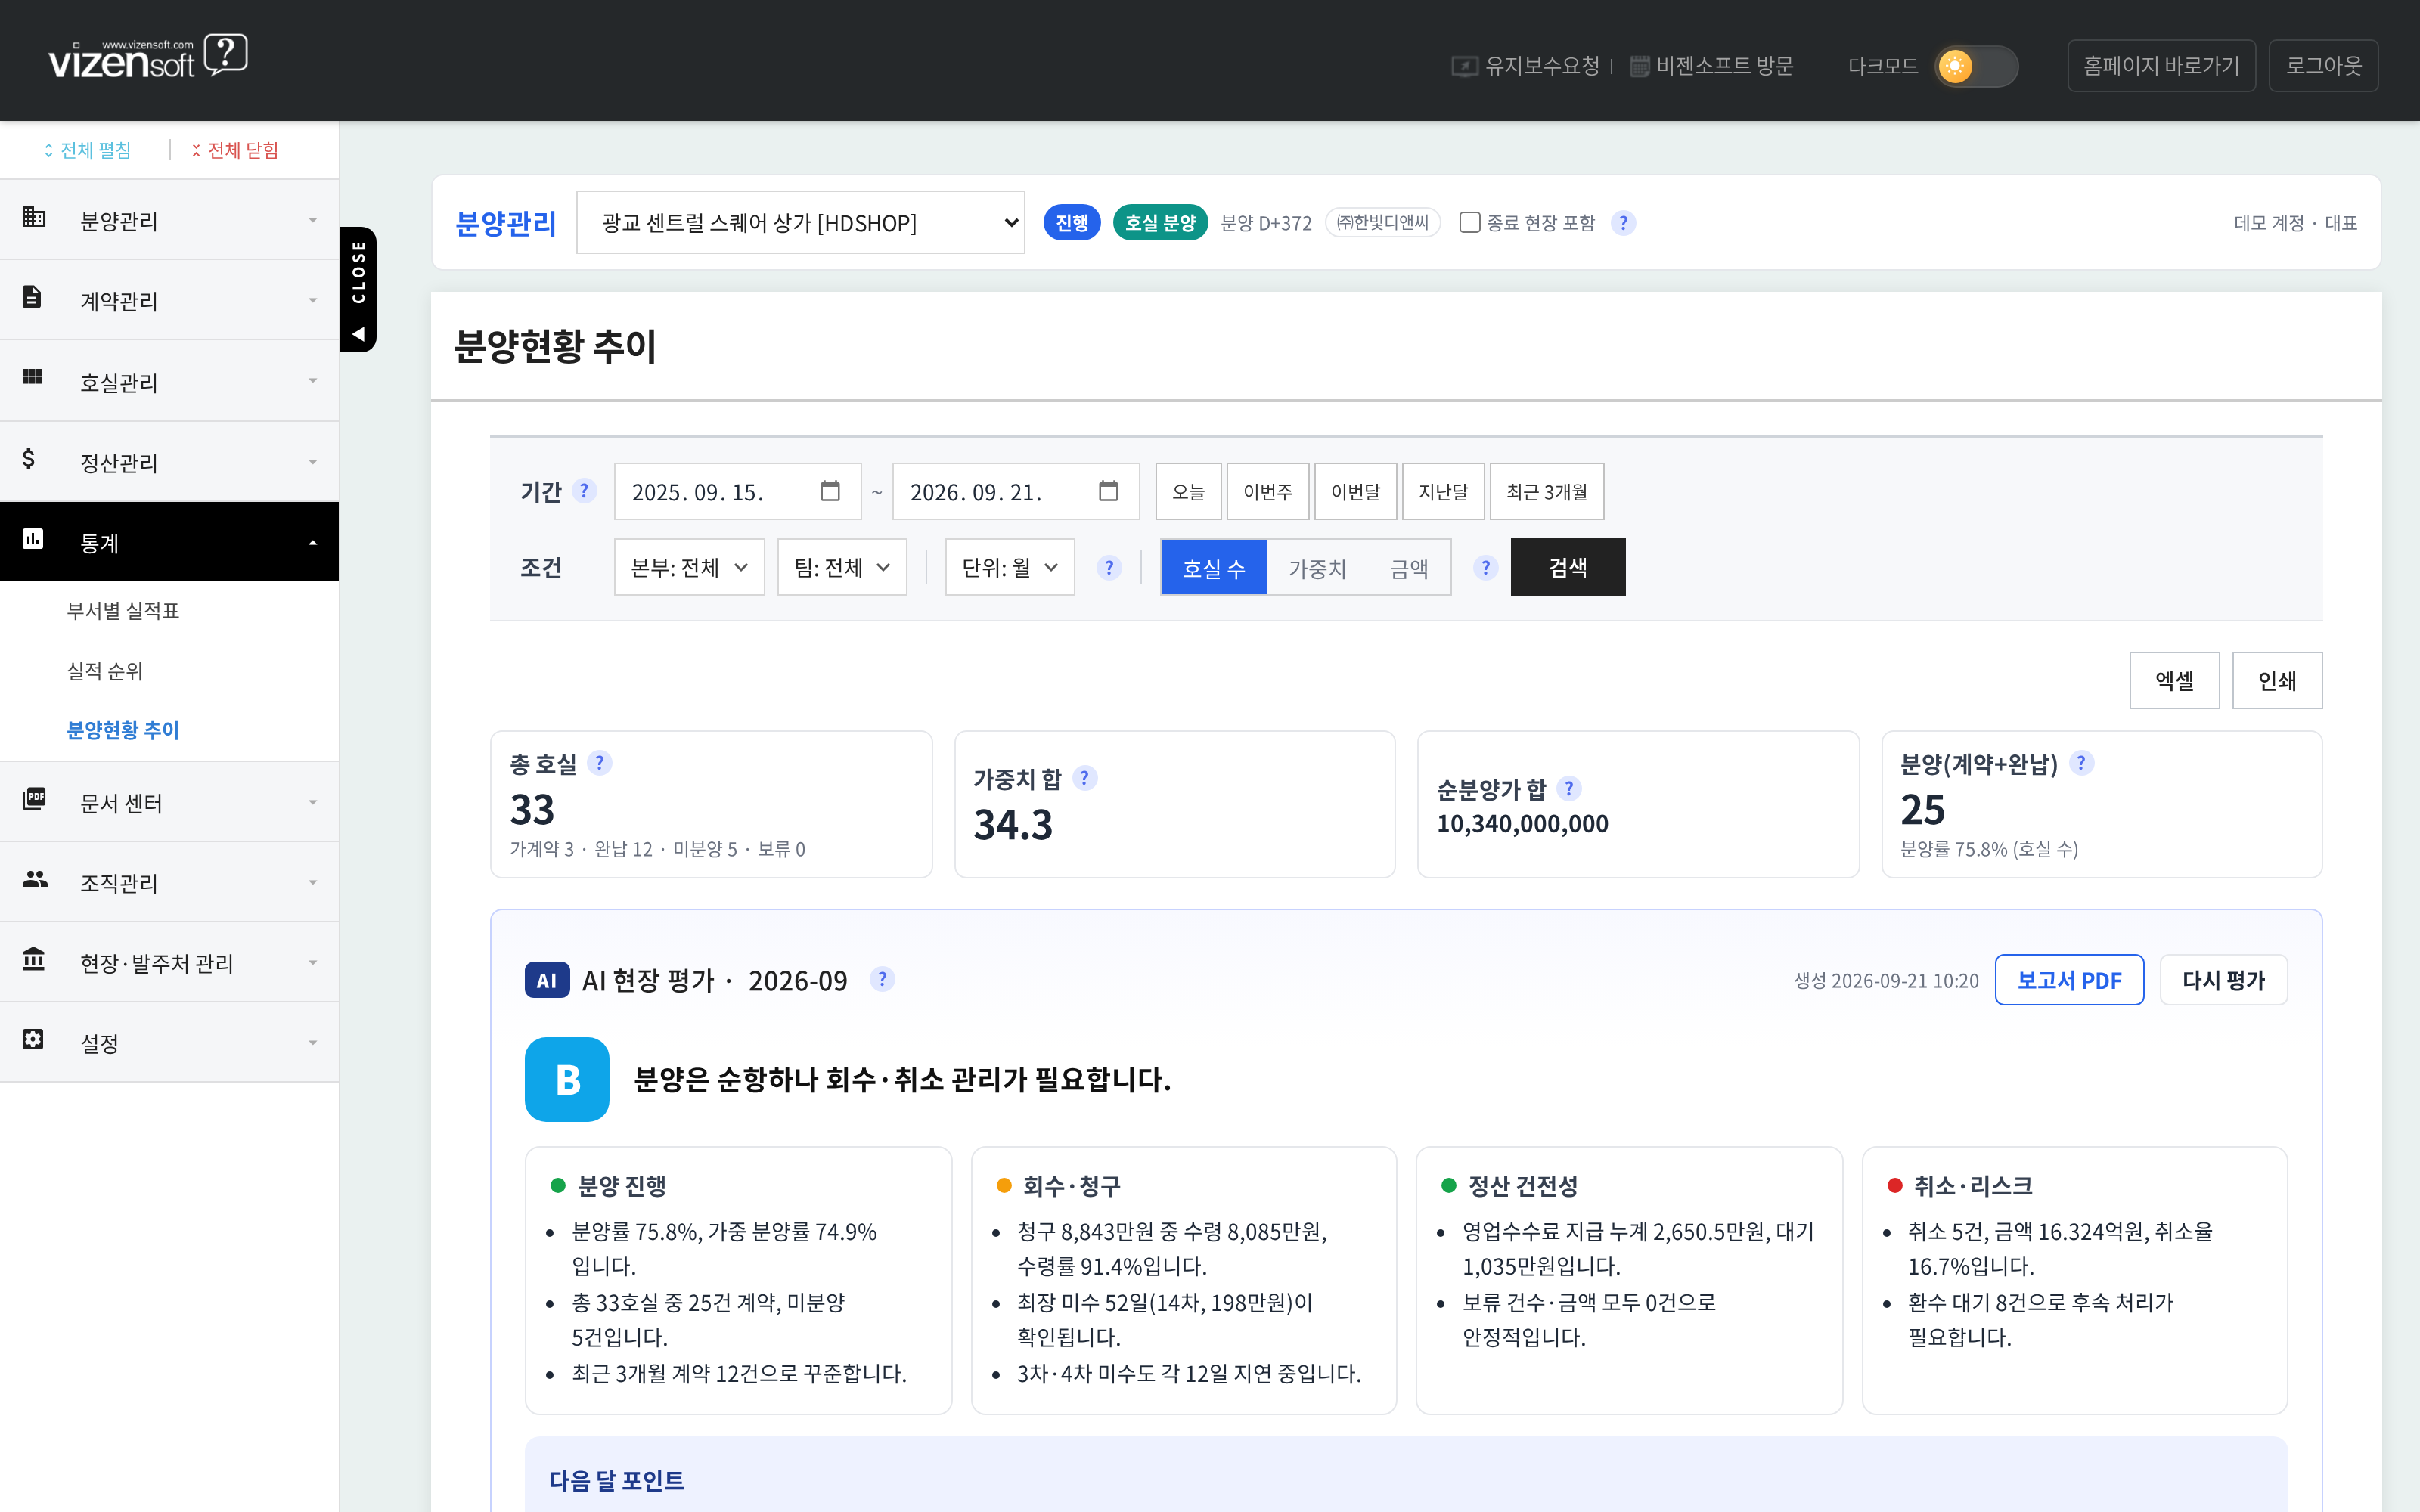The image size is (2420, 1512).
Task: Click the 조직관리 people sidebar icon
Action: coord(35,879)
